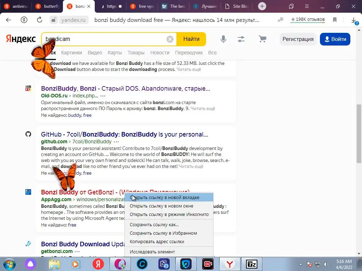Open the page translate icon
Viewport: 362px width, 271px height.
pos(280,20)
